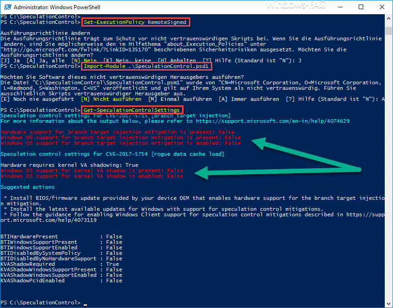Viewport: 393px width, 308px height.
Task: Click the 'BTIDisabledByNoHardwareSupport' row
Action: point(61,258)
